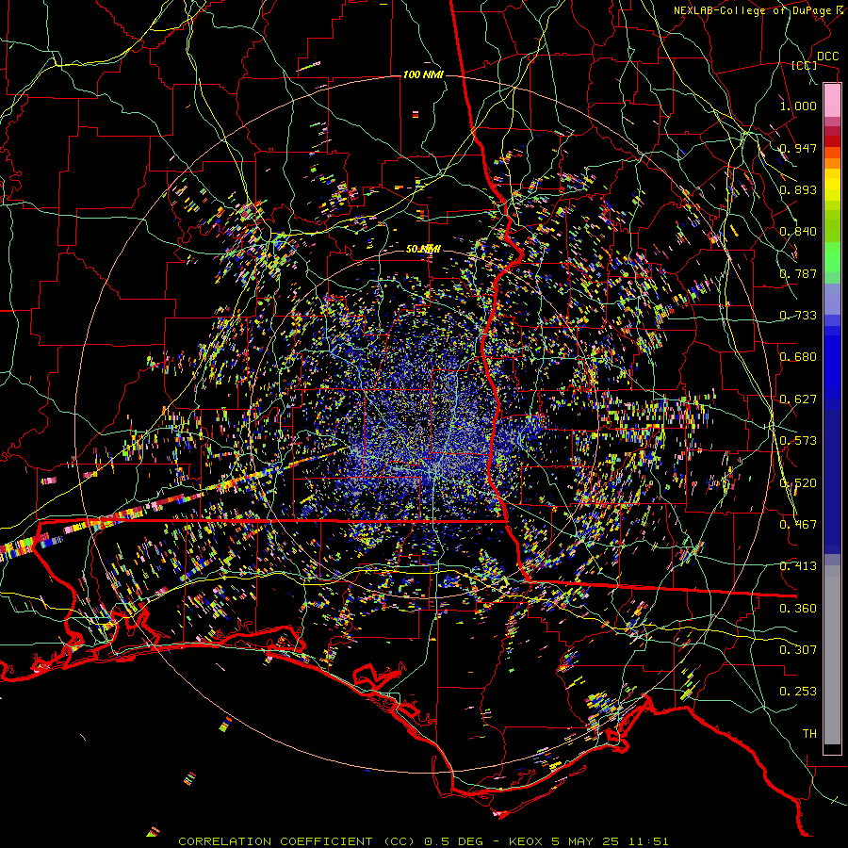Image resolution: width=848 pixels, height=848 pixels.
Task: Click the 0.413 legend value
Action: point(798,566)
